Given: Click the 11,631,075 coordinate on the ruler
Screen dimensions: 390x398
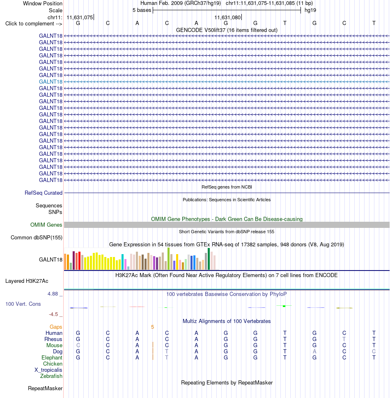Looking at the screenshot, I should [x=80, y=17].
